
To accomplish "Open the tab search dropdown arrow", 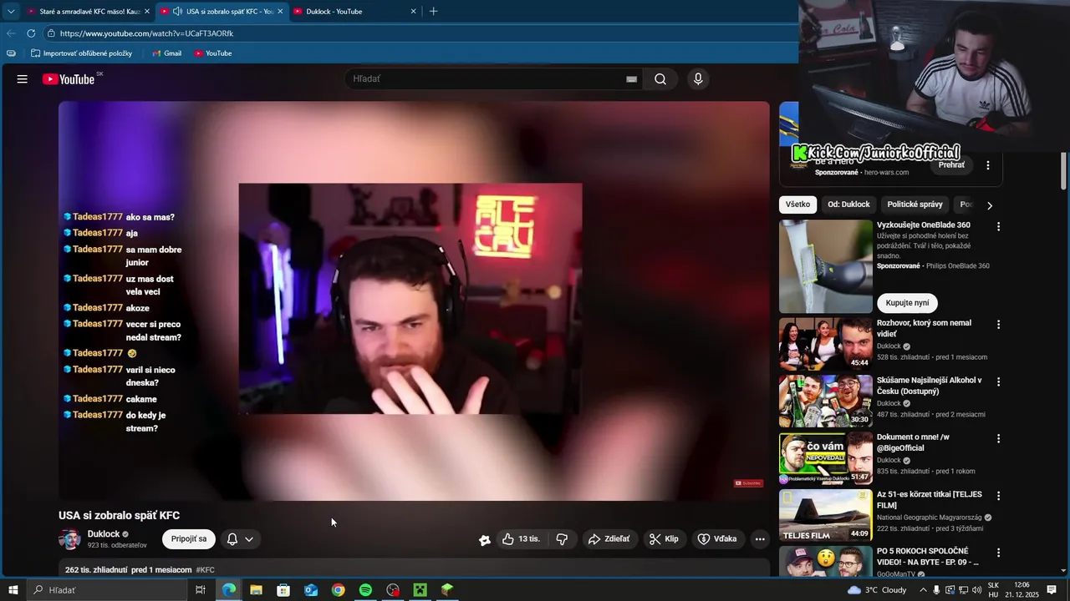I will [x=11, y=12].
